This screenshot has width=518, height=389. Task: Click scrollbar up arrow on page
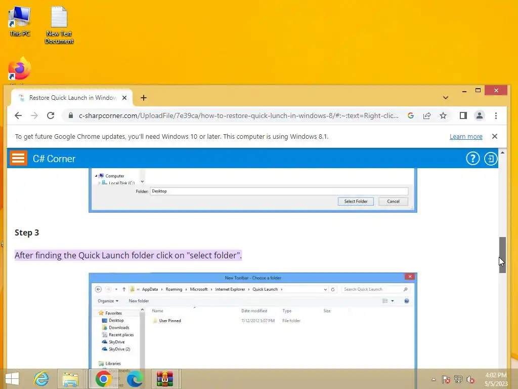tap(502, 152)
